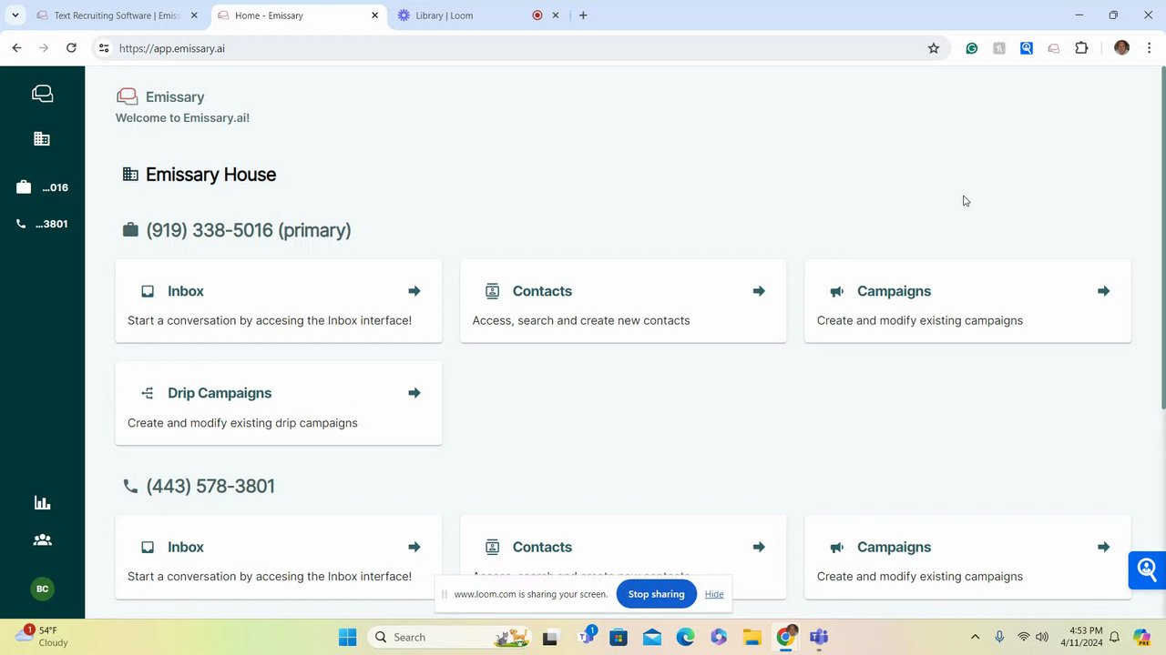This screenshot has width=1166, height=655.
Task: Click the Emissary logo at the top of the page
Action: [x=128, y=96]
